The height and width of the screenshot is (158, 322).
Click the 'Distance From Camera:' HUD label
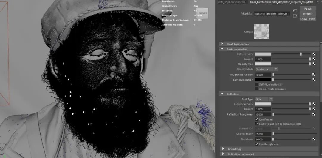tap(175, 20)
